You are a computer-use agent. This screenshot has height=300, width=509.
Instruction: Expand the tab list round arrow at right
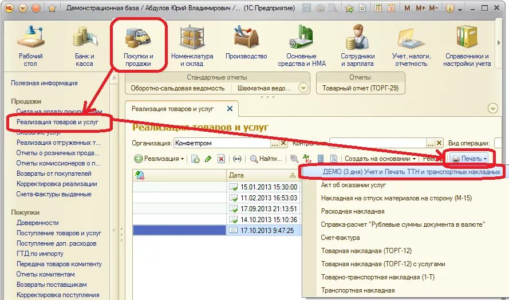[493, 108]
